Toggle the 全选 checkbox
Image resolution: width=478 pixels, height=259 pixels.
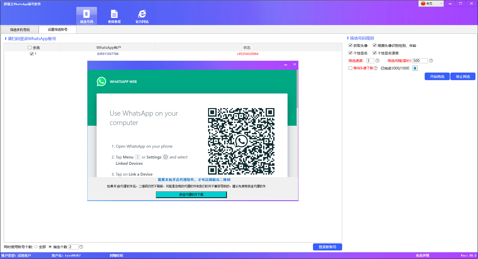tap(30, 48)
